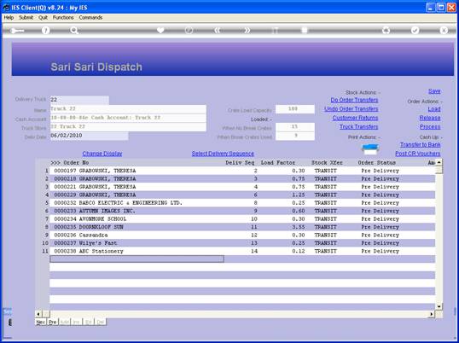The width and height of the screenshot is (459, 343).
Task: Click the Change Display link
Action: pos(102,154)
